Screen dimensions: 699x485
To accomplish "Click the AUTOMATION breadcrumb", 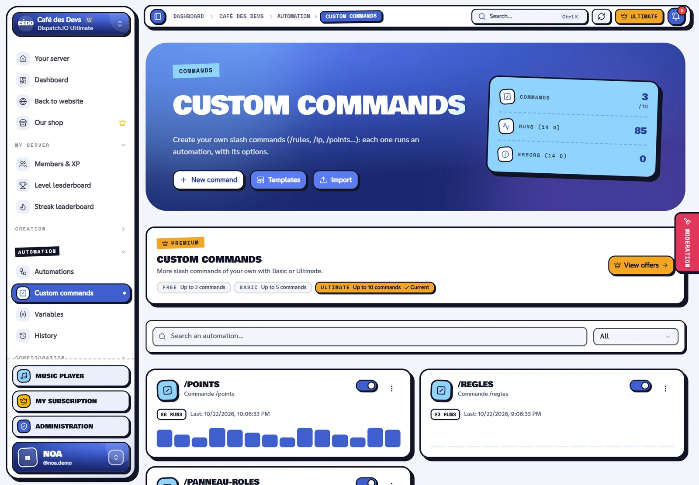I will click(x=293, y=17).
